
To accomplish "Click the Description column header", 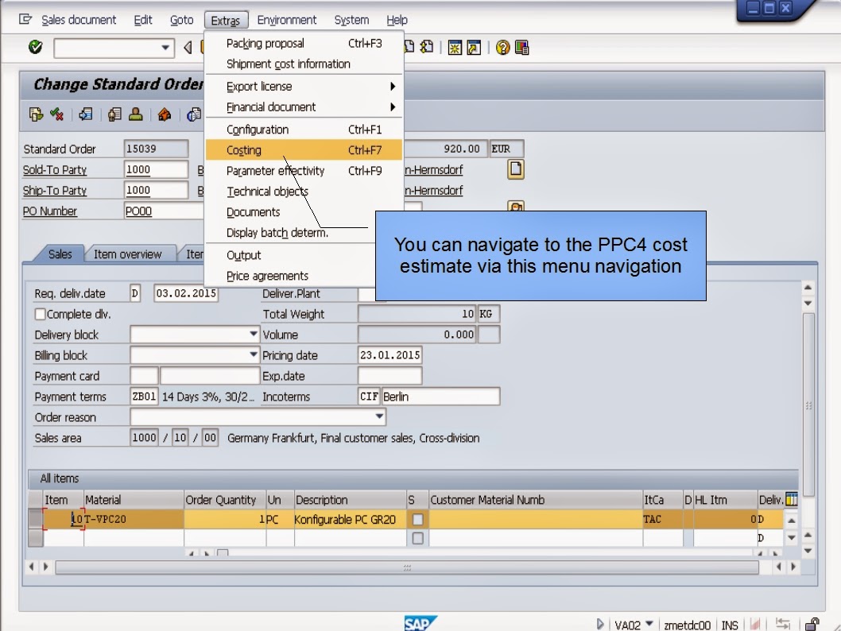I will [351, 500].
